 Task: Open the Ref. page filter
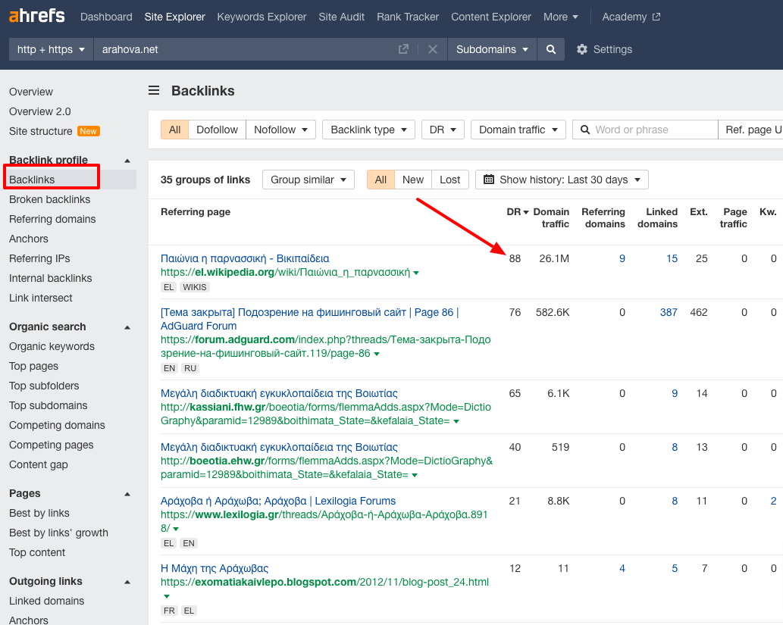(750, 130)
